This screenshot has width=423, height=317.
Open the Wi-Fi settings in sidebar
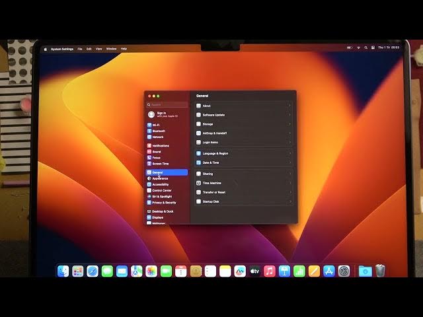pos(156,125)
